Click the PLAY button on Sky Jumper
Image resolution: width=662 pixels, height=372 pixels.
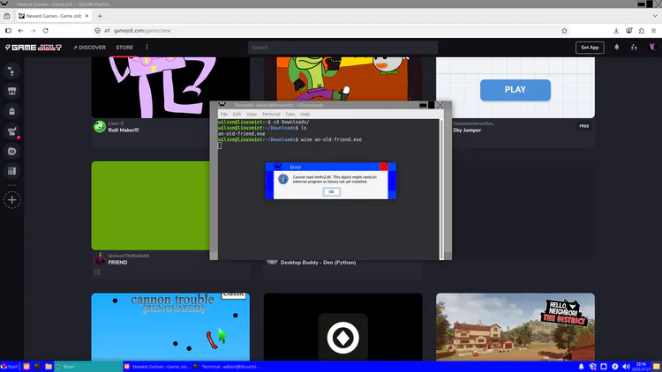point(515,90)
